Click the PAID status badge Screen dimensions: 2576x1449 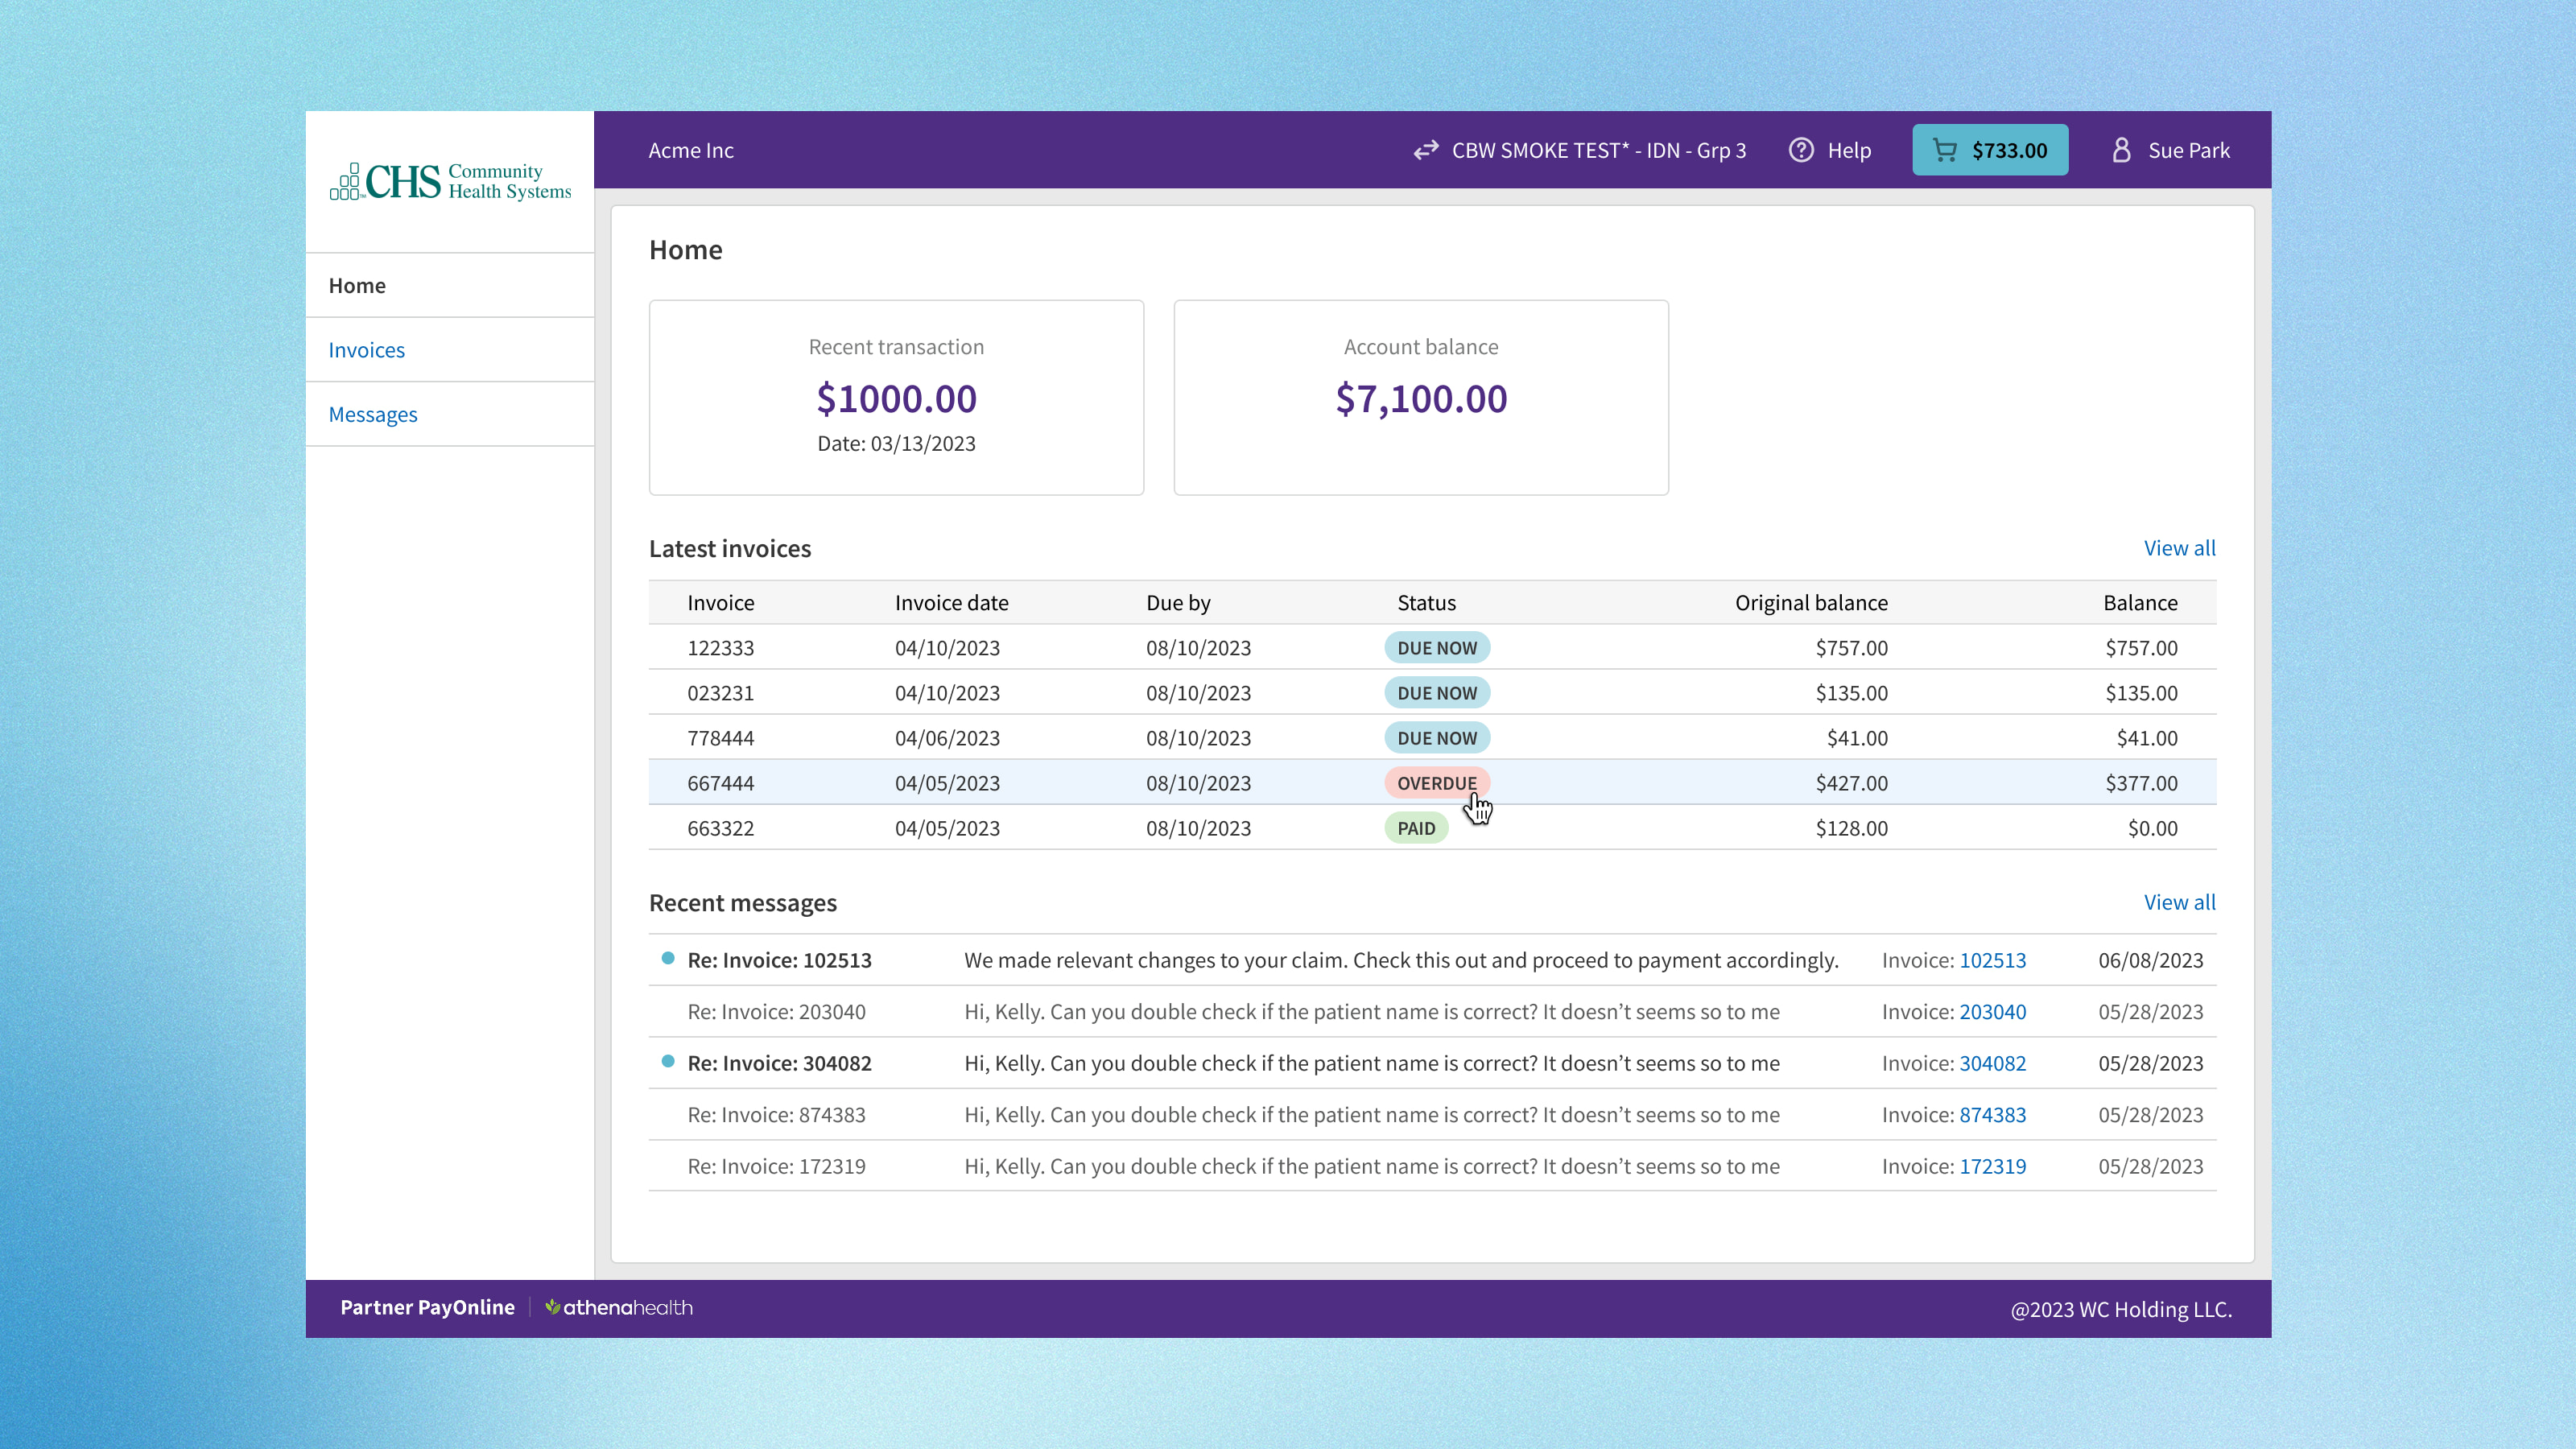[x=1416, y=828]
